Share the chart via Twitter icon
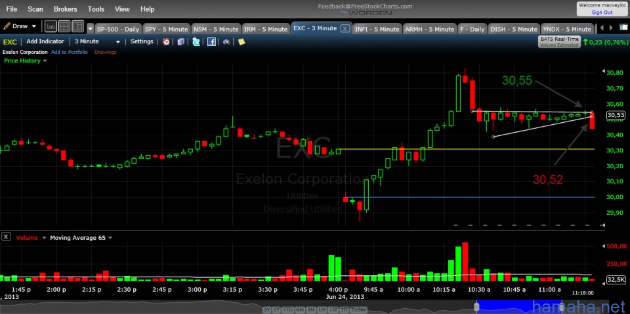The width and height of the screenshot is (630, 314). [196, 42]
